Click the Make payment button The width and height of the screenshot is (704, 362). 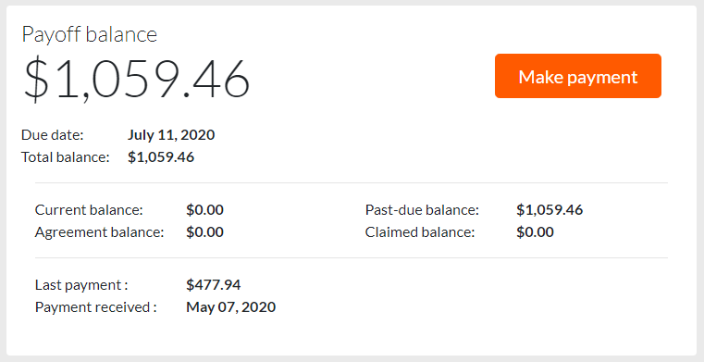(578, 76)
